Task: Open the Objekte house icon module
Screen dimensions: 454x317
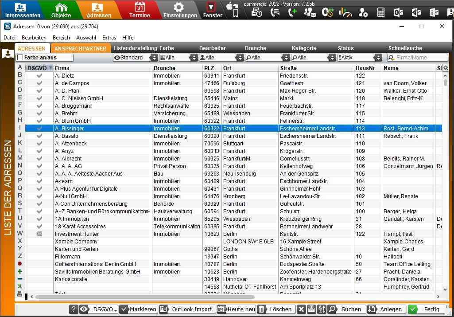Action: click(61, 9)
